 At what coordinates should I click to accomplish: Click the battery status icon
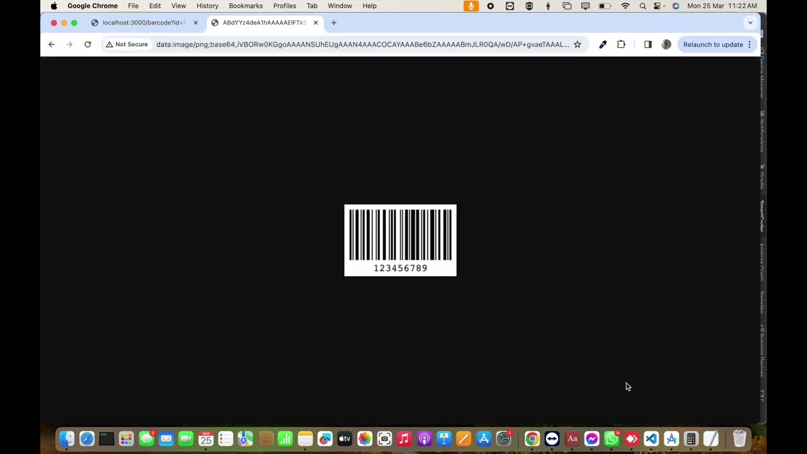tap(605, 6)
